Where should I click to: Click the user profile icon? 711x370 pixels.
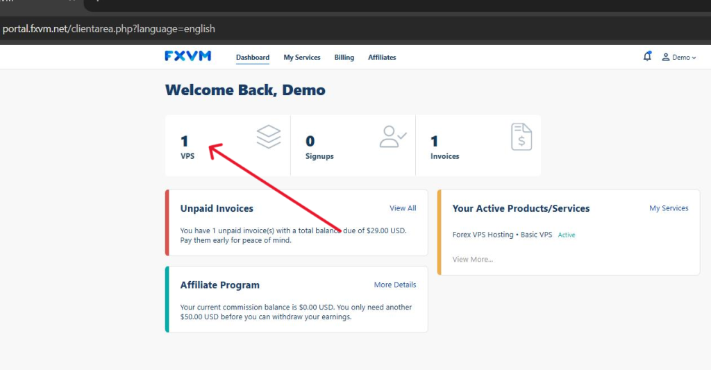665,57
